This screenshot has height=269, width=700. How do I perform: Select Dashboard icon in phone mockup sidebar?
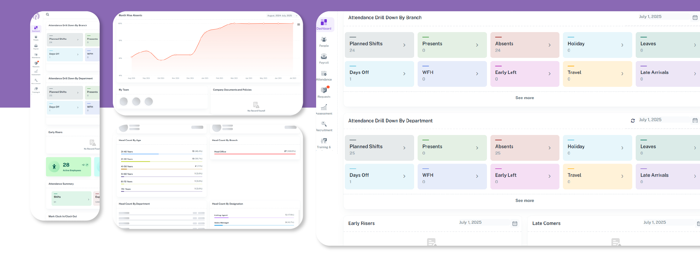36,29
